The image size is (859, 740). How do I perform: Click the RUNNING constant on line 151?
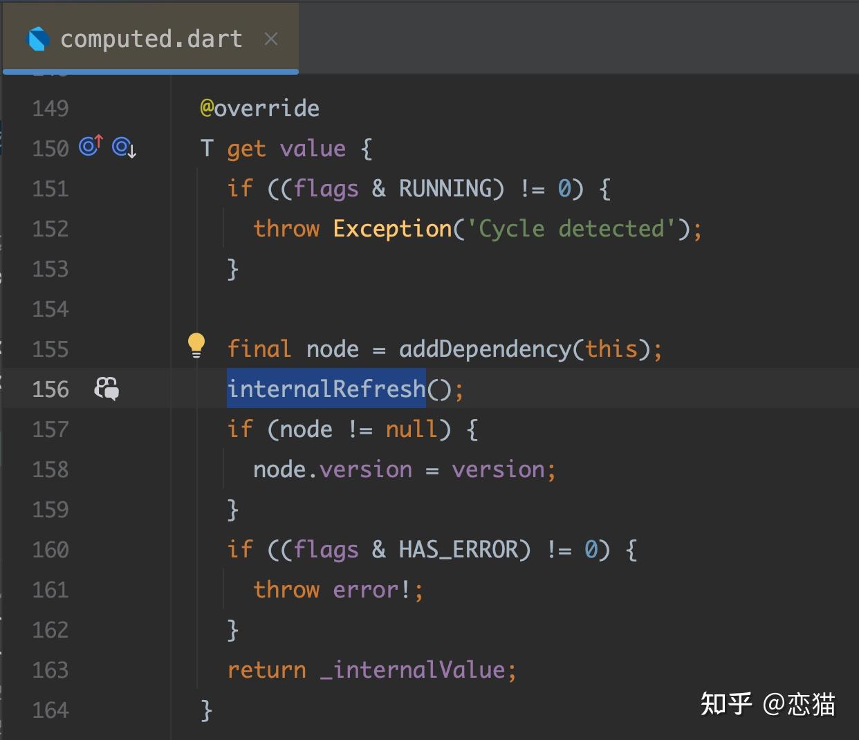click(445, 189)
